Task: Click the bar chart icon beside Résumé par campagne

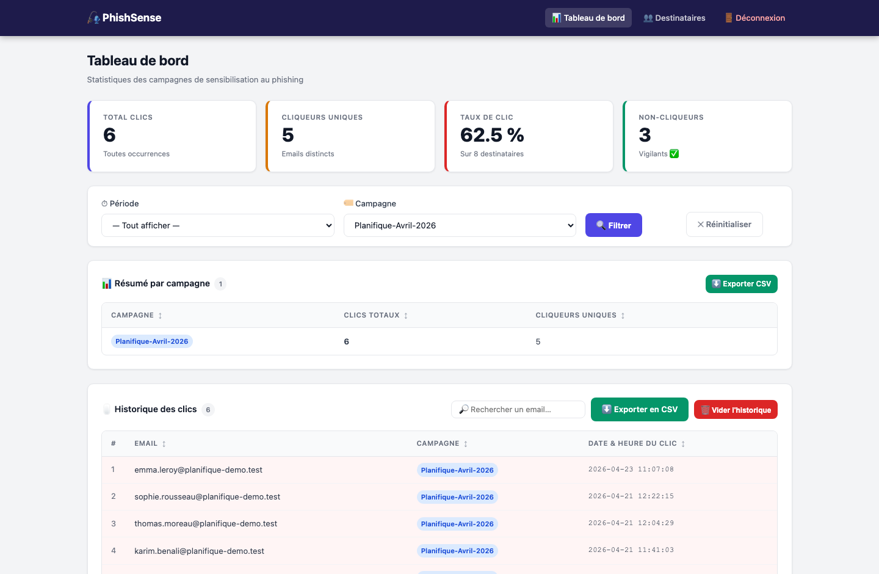Action: tap(107, 283)
